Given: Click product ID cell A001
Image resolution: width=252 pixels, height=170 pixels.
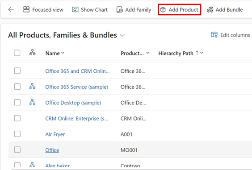Looking at the screenshot, I should pyautogui.click(x=126, y=134).
